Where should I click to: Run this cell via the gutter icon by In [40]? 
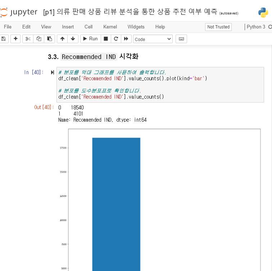(x=53, y=72)
